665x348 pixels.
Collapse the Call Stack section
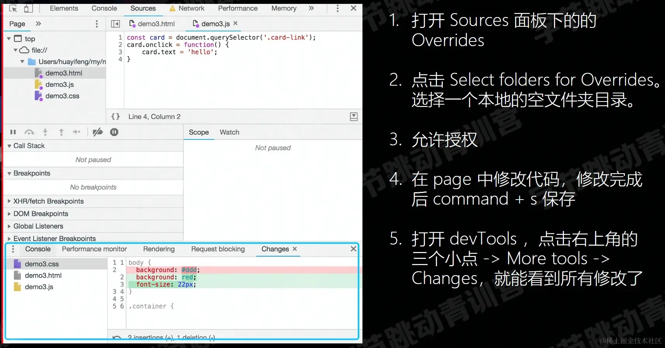tap(9, 146)
